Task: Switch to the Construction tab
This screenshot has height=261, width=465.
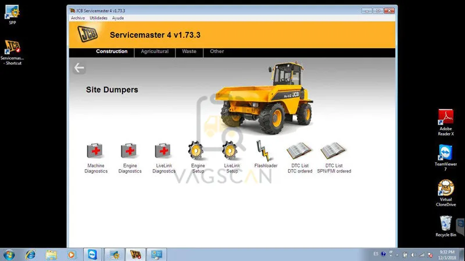Action: pyautogui.click(x=112, y=51)
